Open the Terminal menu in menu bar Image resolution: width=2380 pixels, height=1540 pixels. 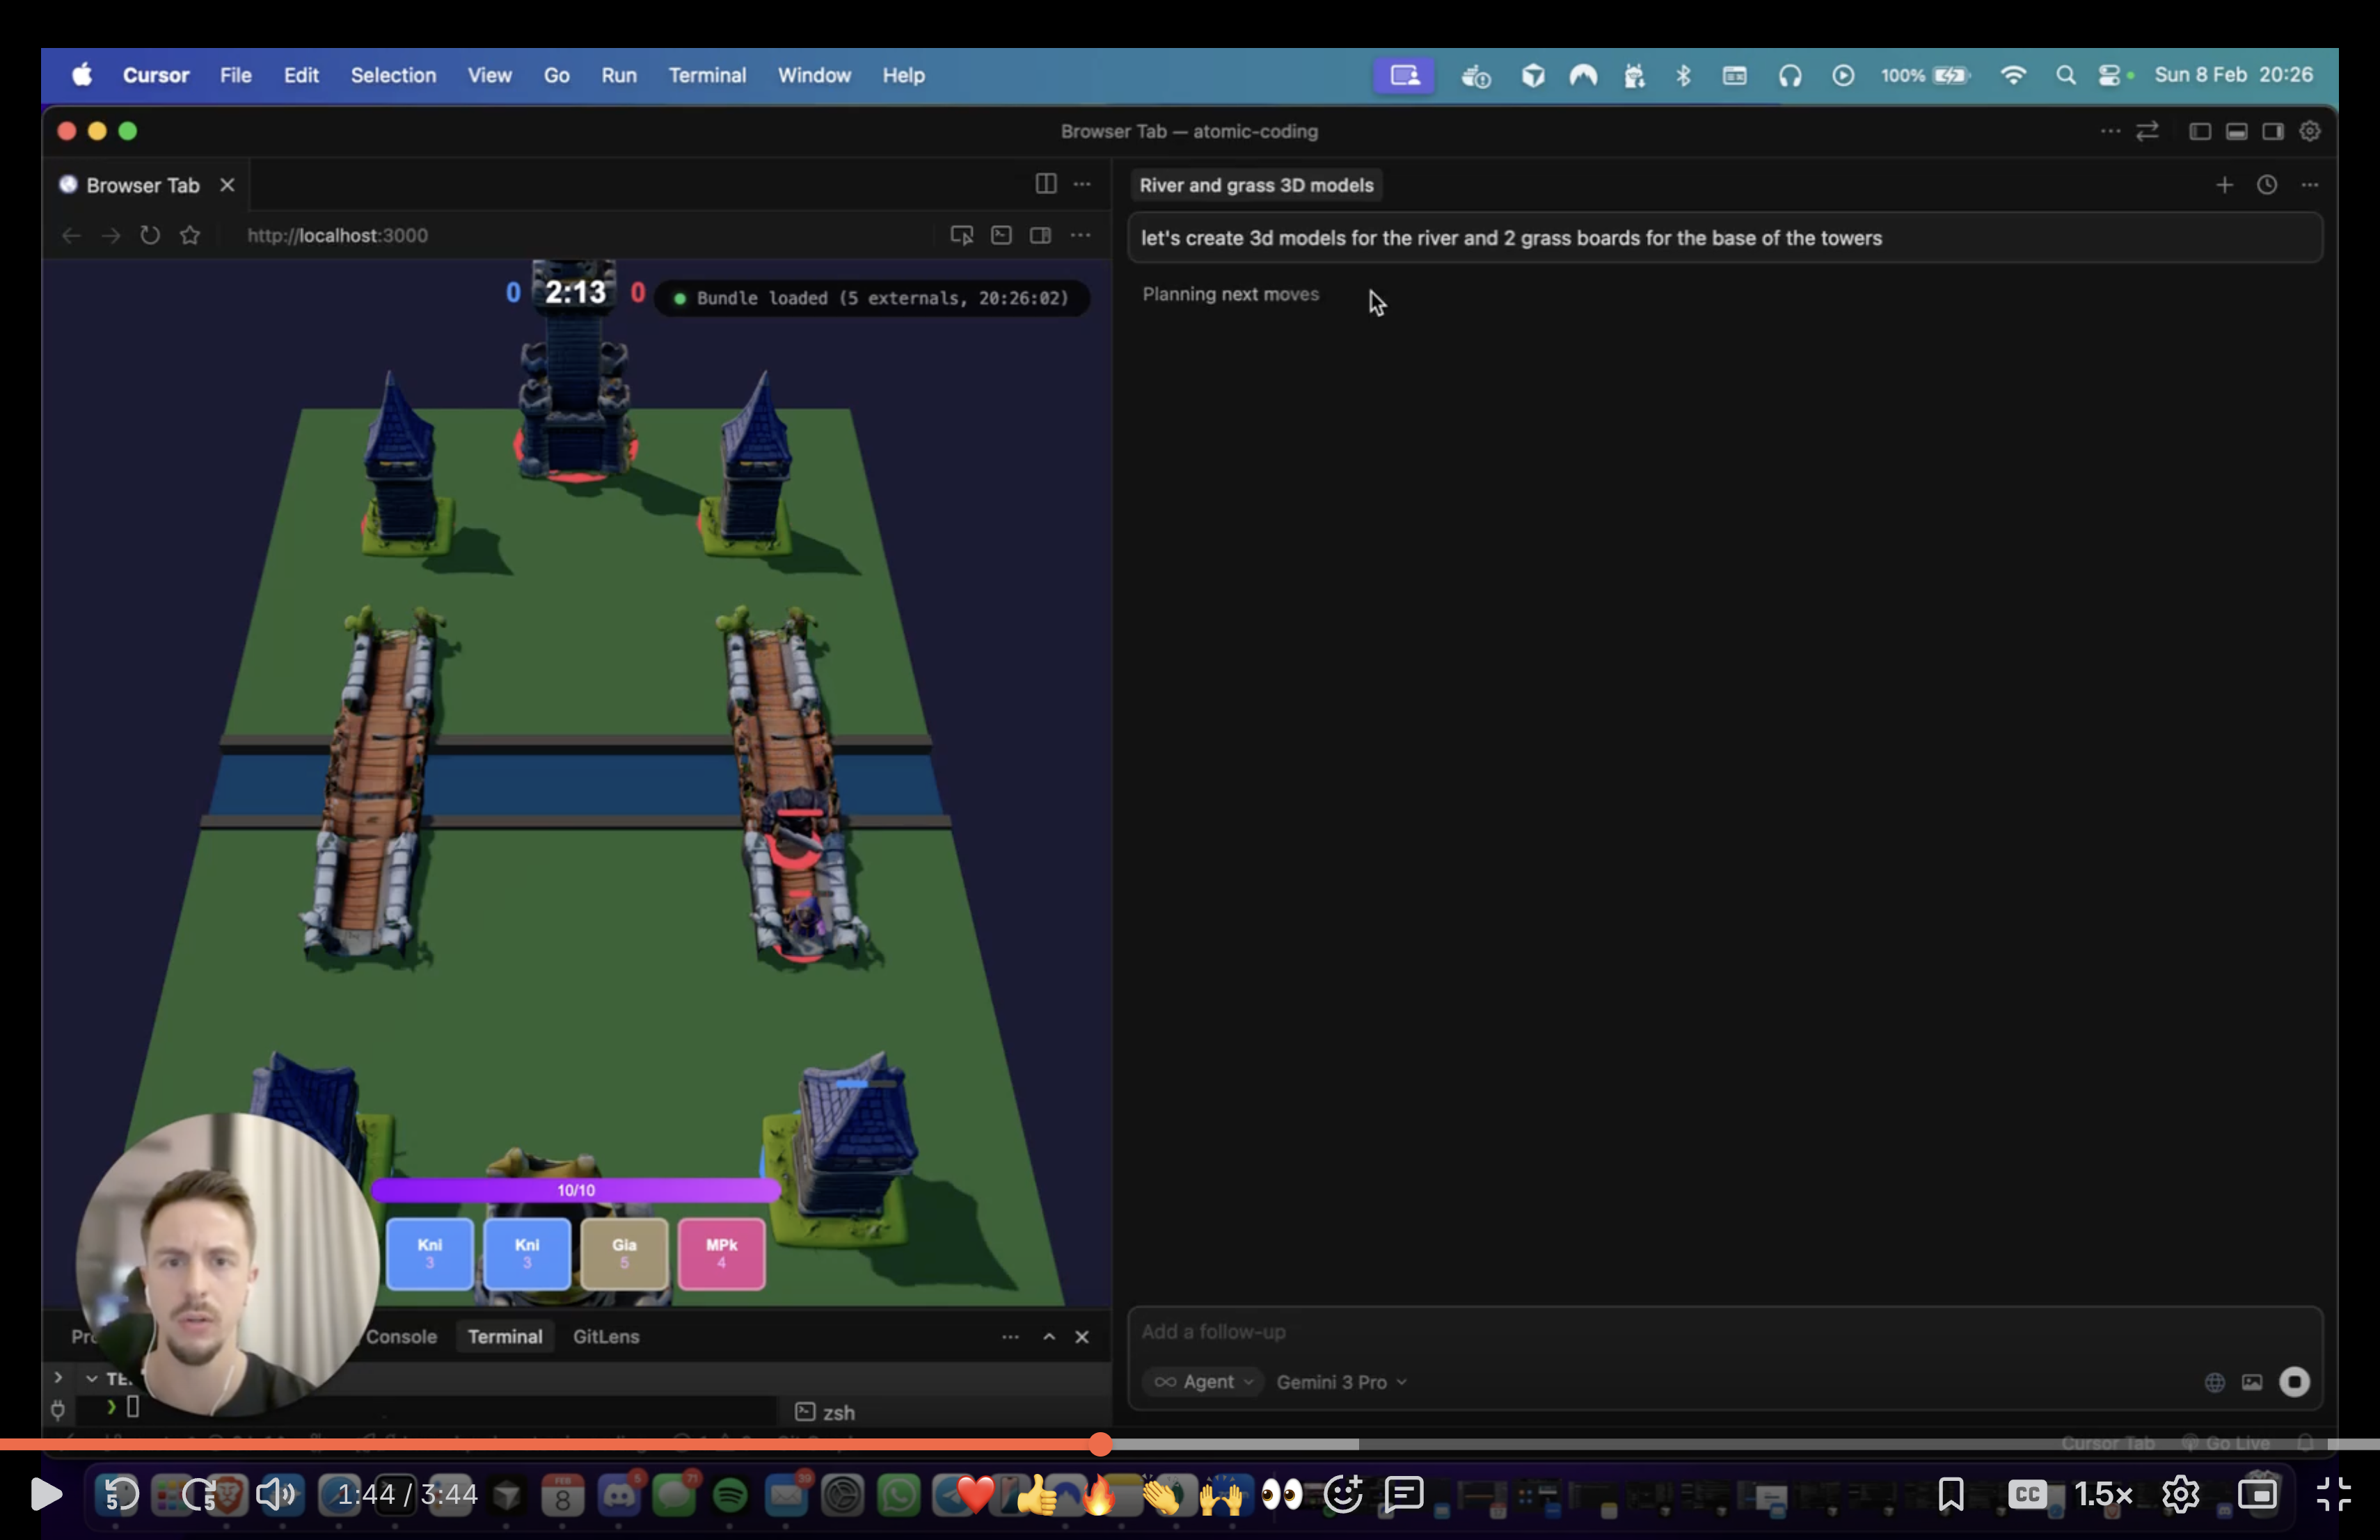[707, 75]
